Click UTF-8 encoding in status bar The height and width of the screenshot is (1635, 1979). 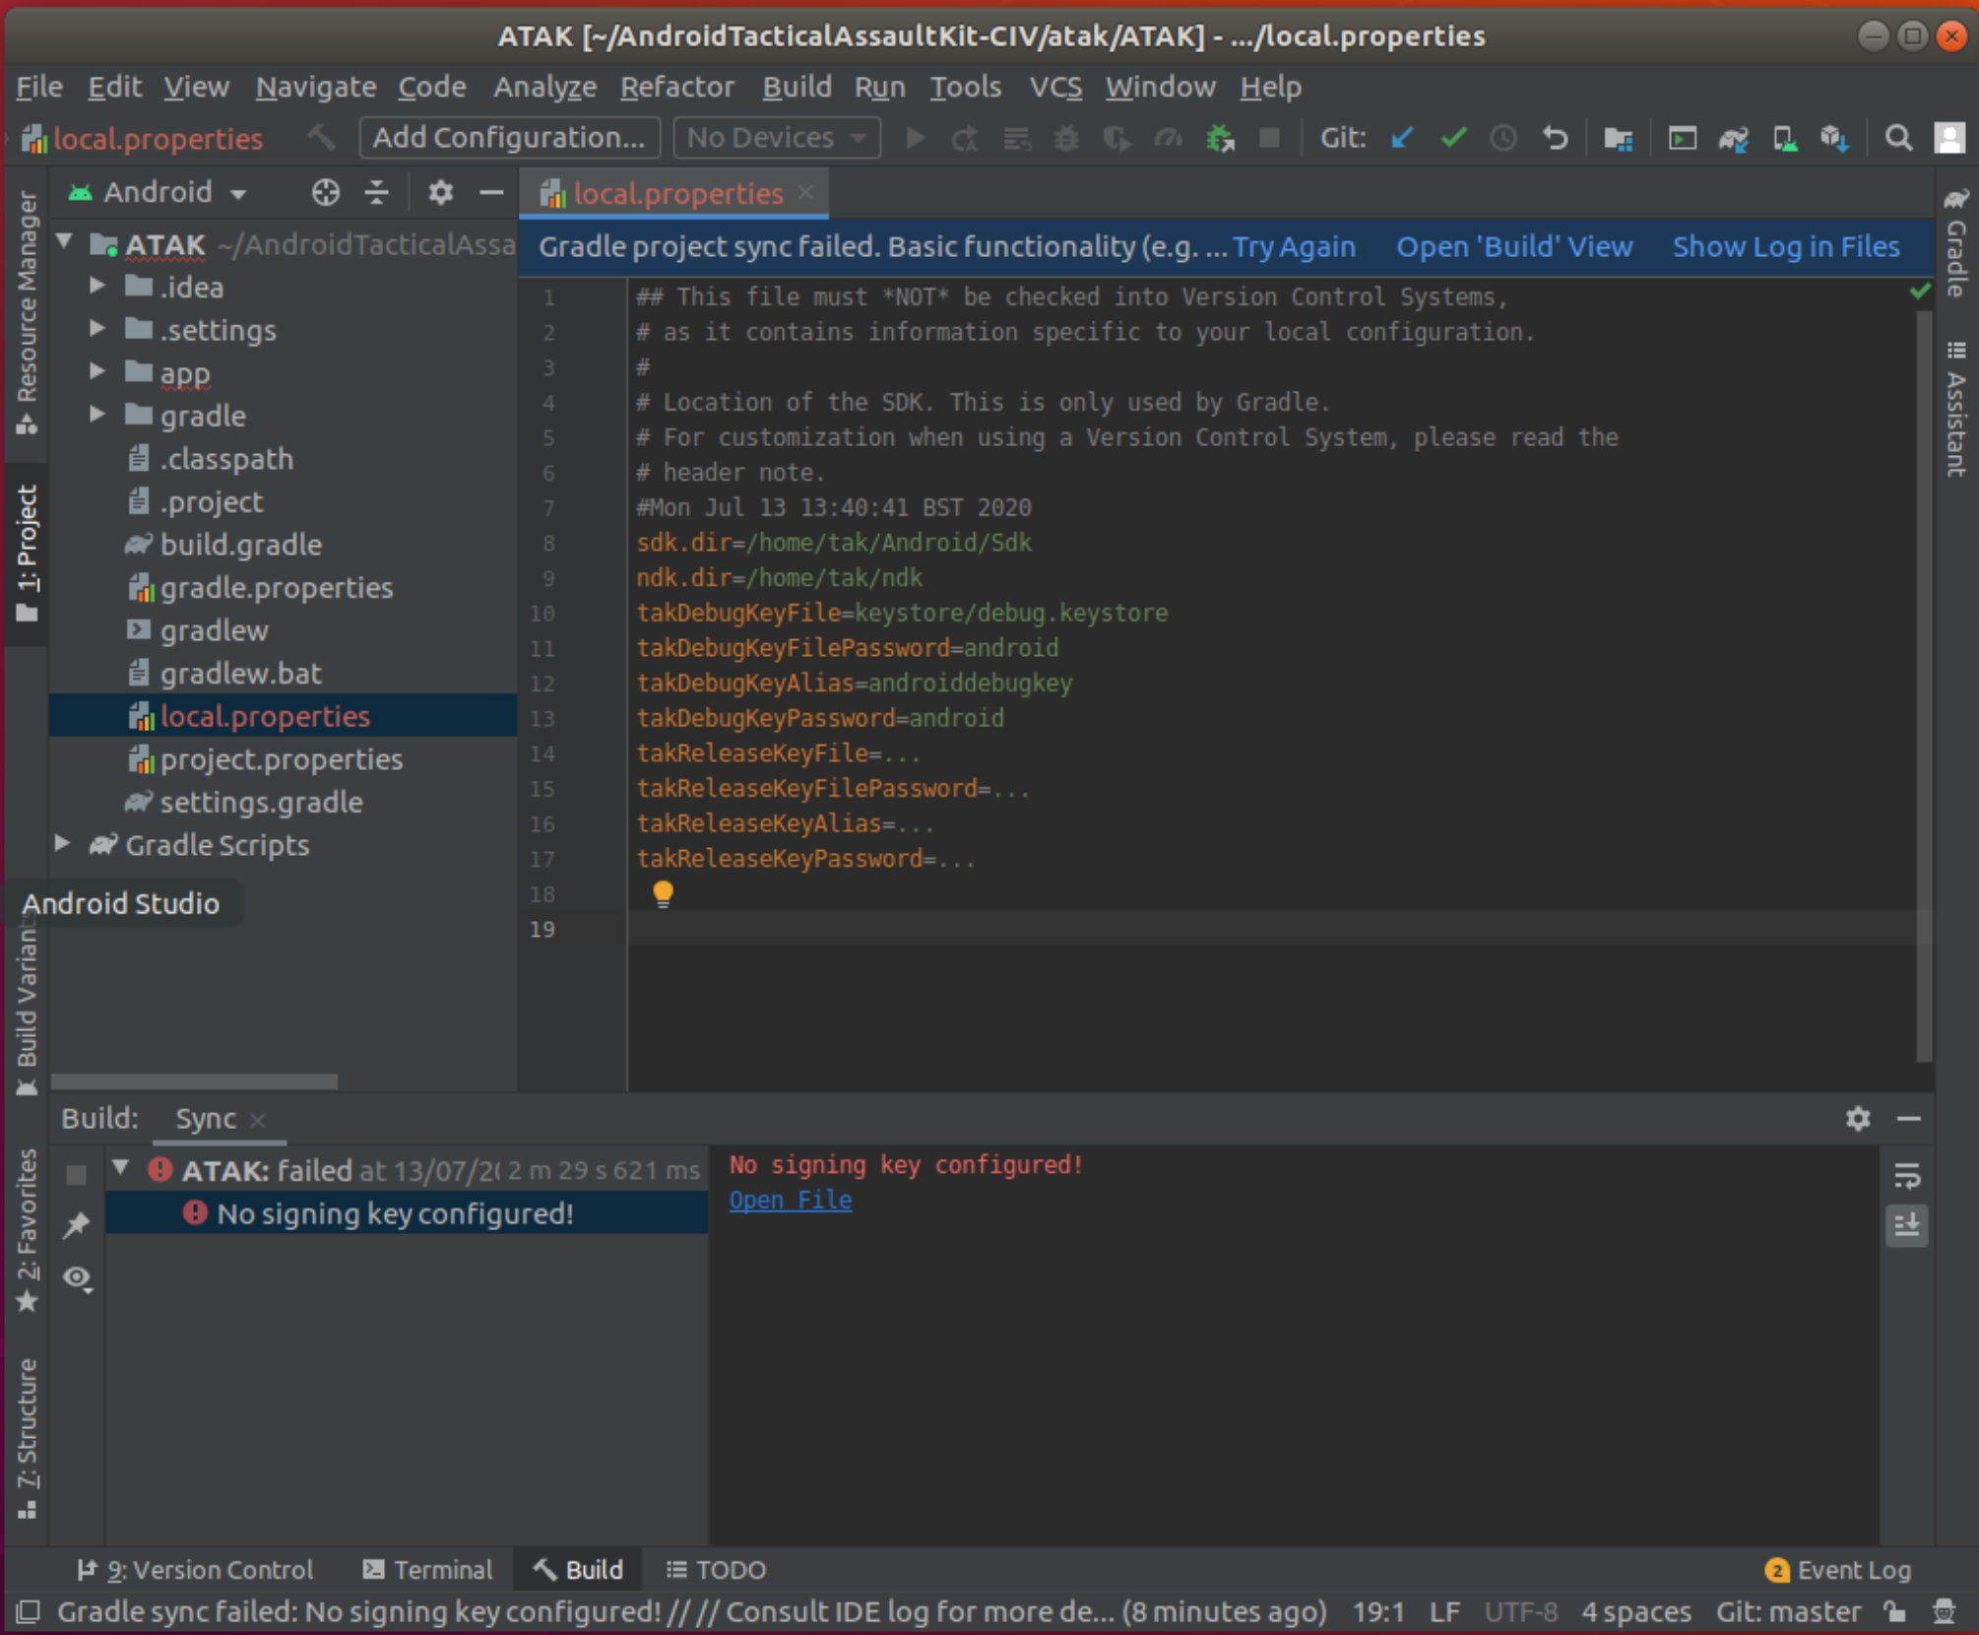pyautogui.click(x=1521, y=1611)
